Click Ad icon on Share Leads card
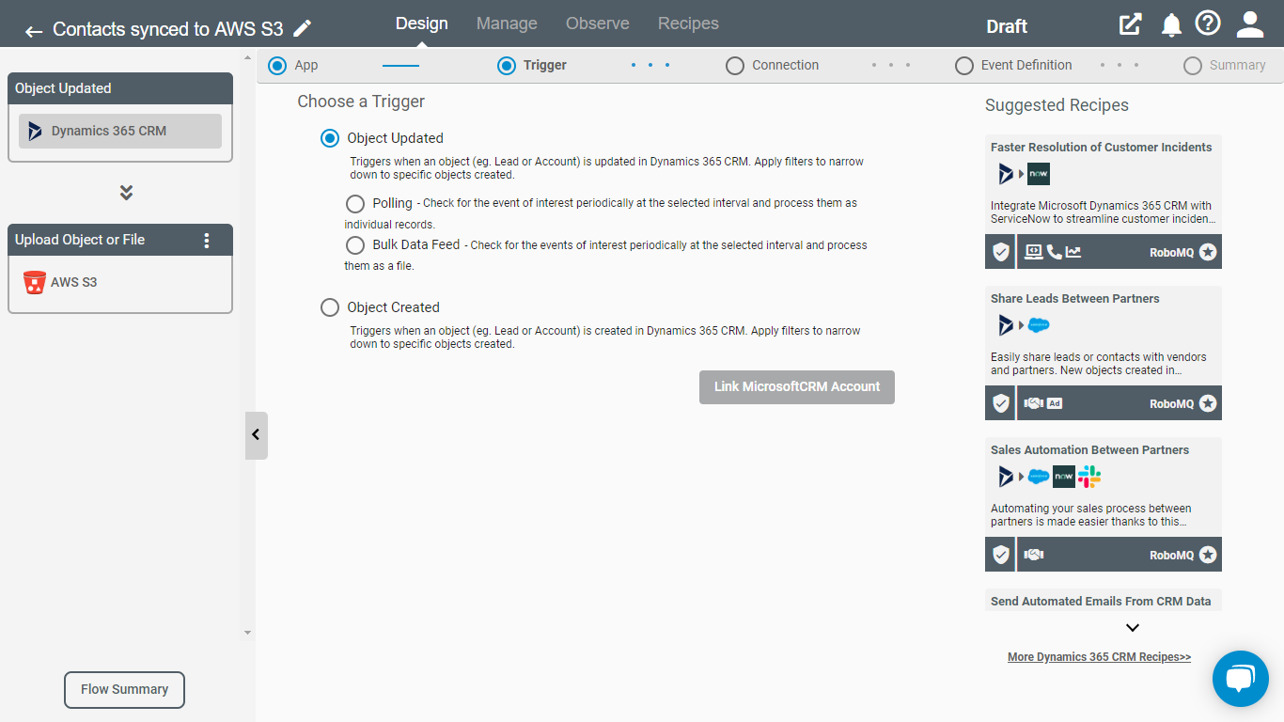Image resolution: width=1284 pixels, height=722 pixels. [1055, 403]
